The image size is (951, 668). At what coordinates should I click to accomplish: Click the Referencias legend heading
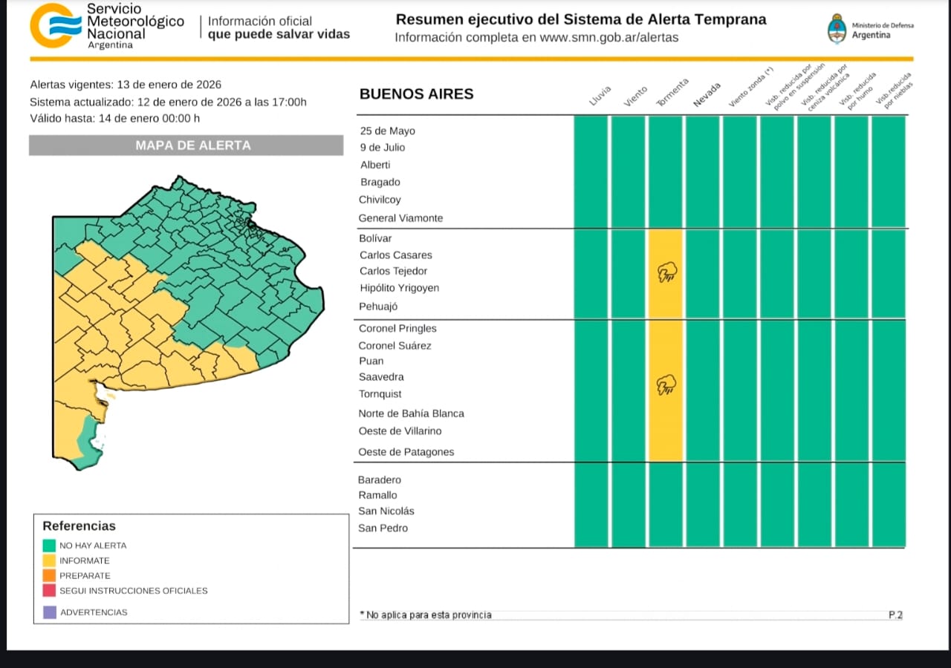pos(79,525)
